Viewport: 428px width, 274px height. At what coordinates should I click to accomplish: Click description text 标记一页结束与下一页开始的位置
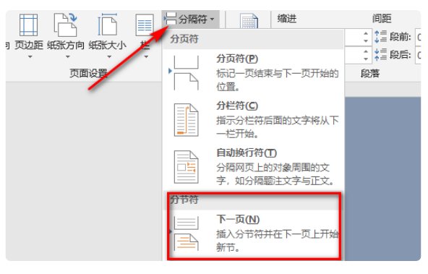point(278,80)
